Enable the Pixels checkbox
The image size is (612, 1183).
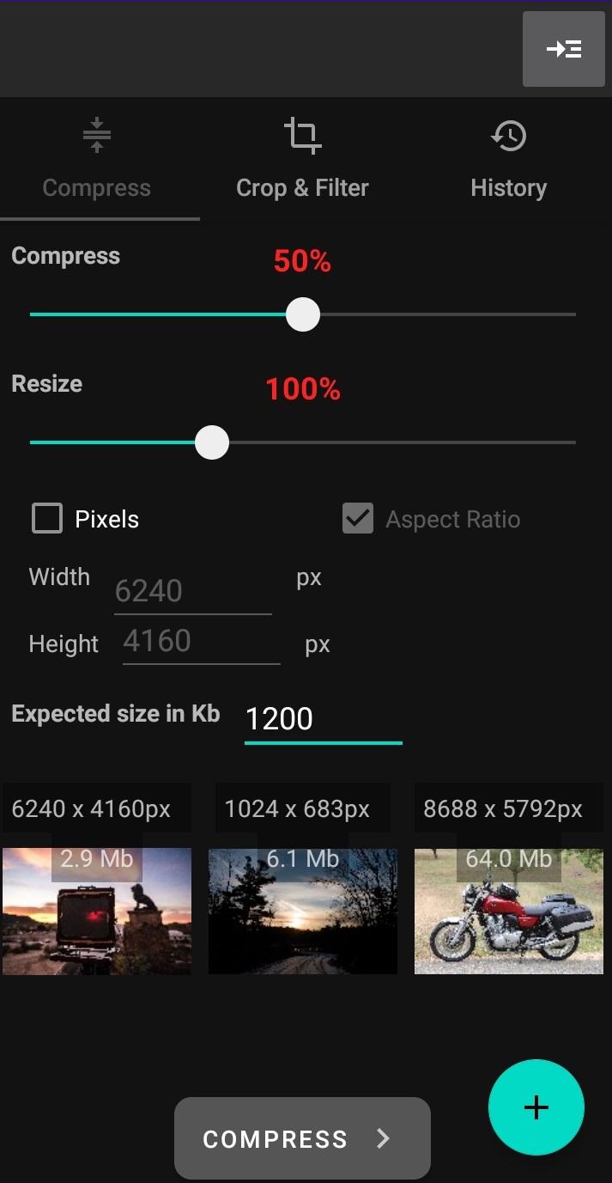pos(47,519)
